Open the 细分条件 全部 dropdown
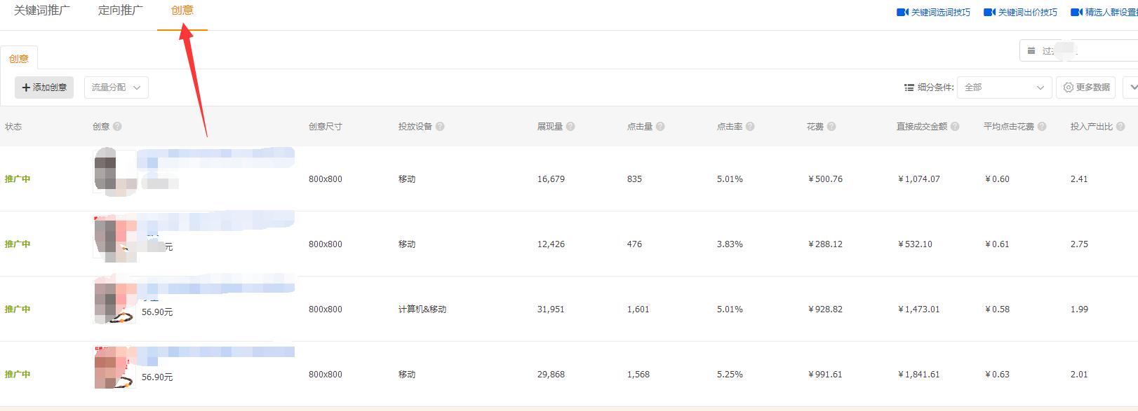Image resolution: width=1138 pixels, height=411 pixels. click(1004, 88)
